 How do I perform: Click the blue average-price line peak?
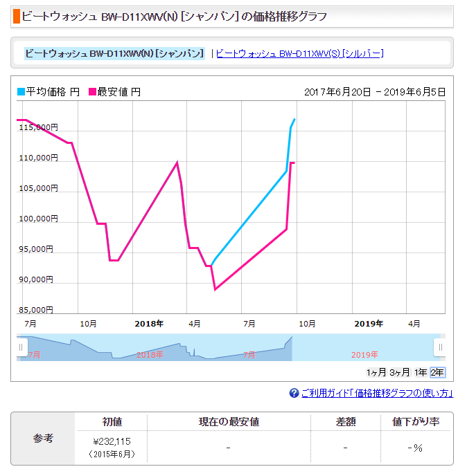click(294, 120)
